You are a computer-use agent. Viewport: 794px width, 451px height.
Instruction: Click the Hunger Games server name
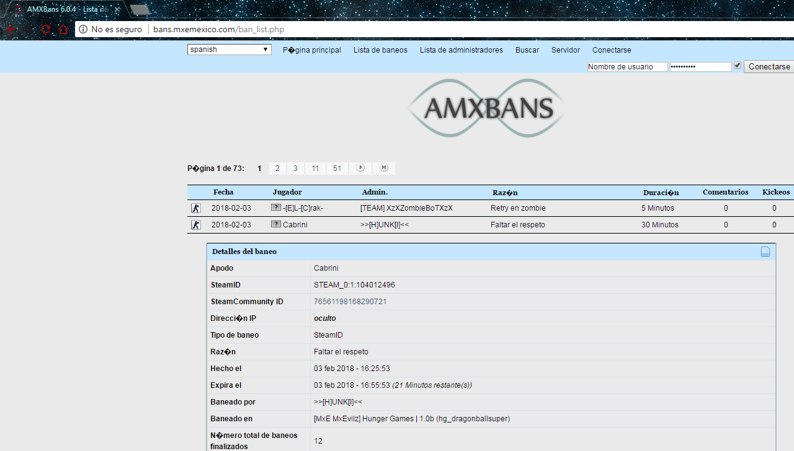click(x=412, y=419)
